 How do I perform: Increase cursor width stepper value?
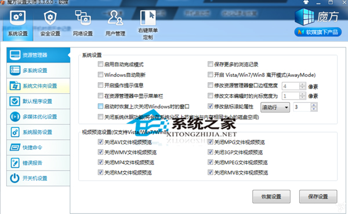(303, 94)
